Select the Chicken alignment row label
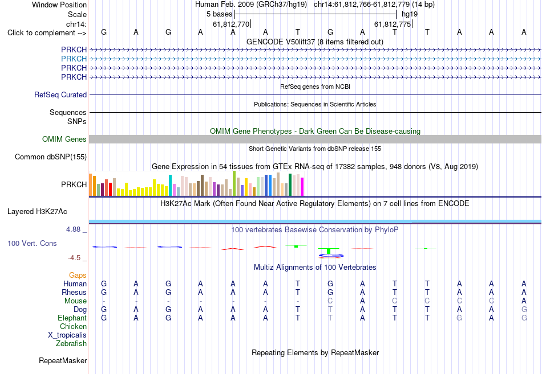Screen dimensions: 542x374 pos(73,326)
